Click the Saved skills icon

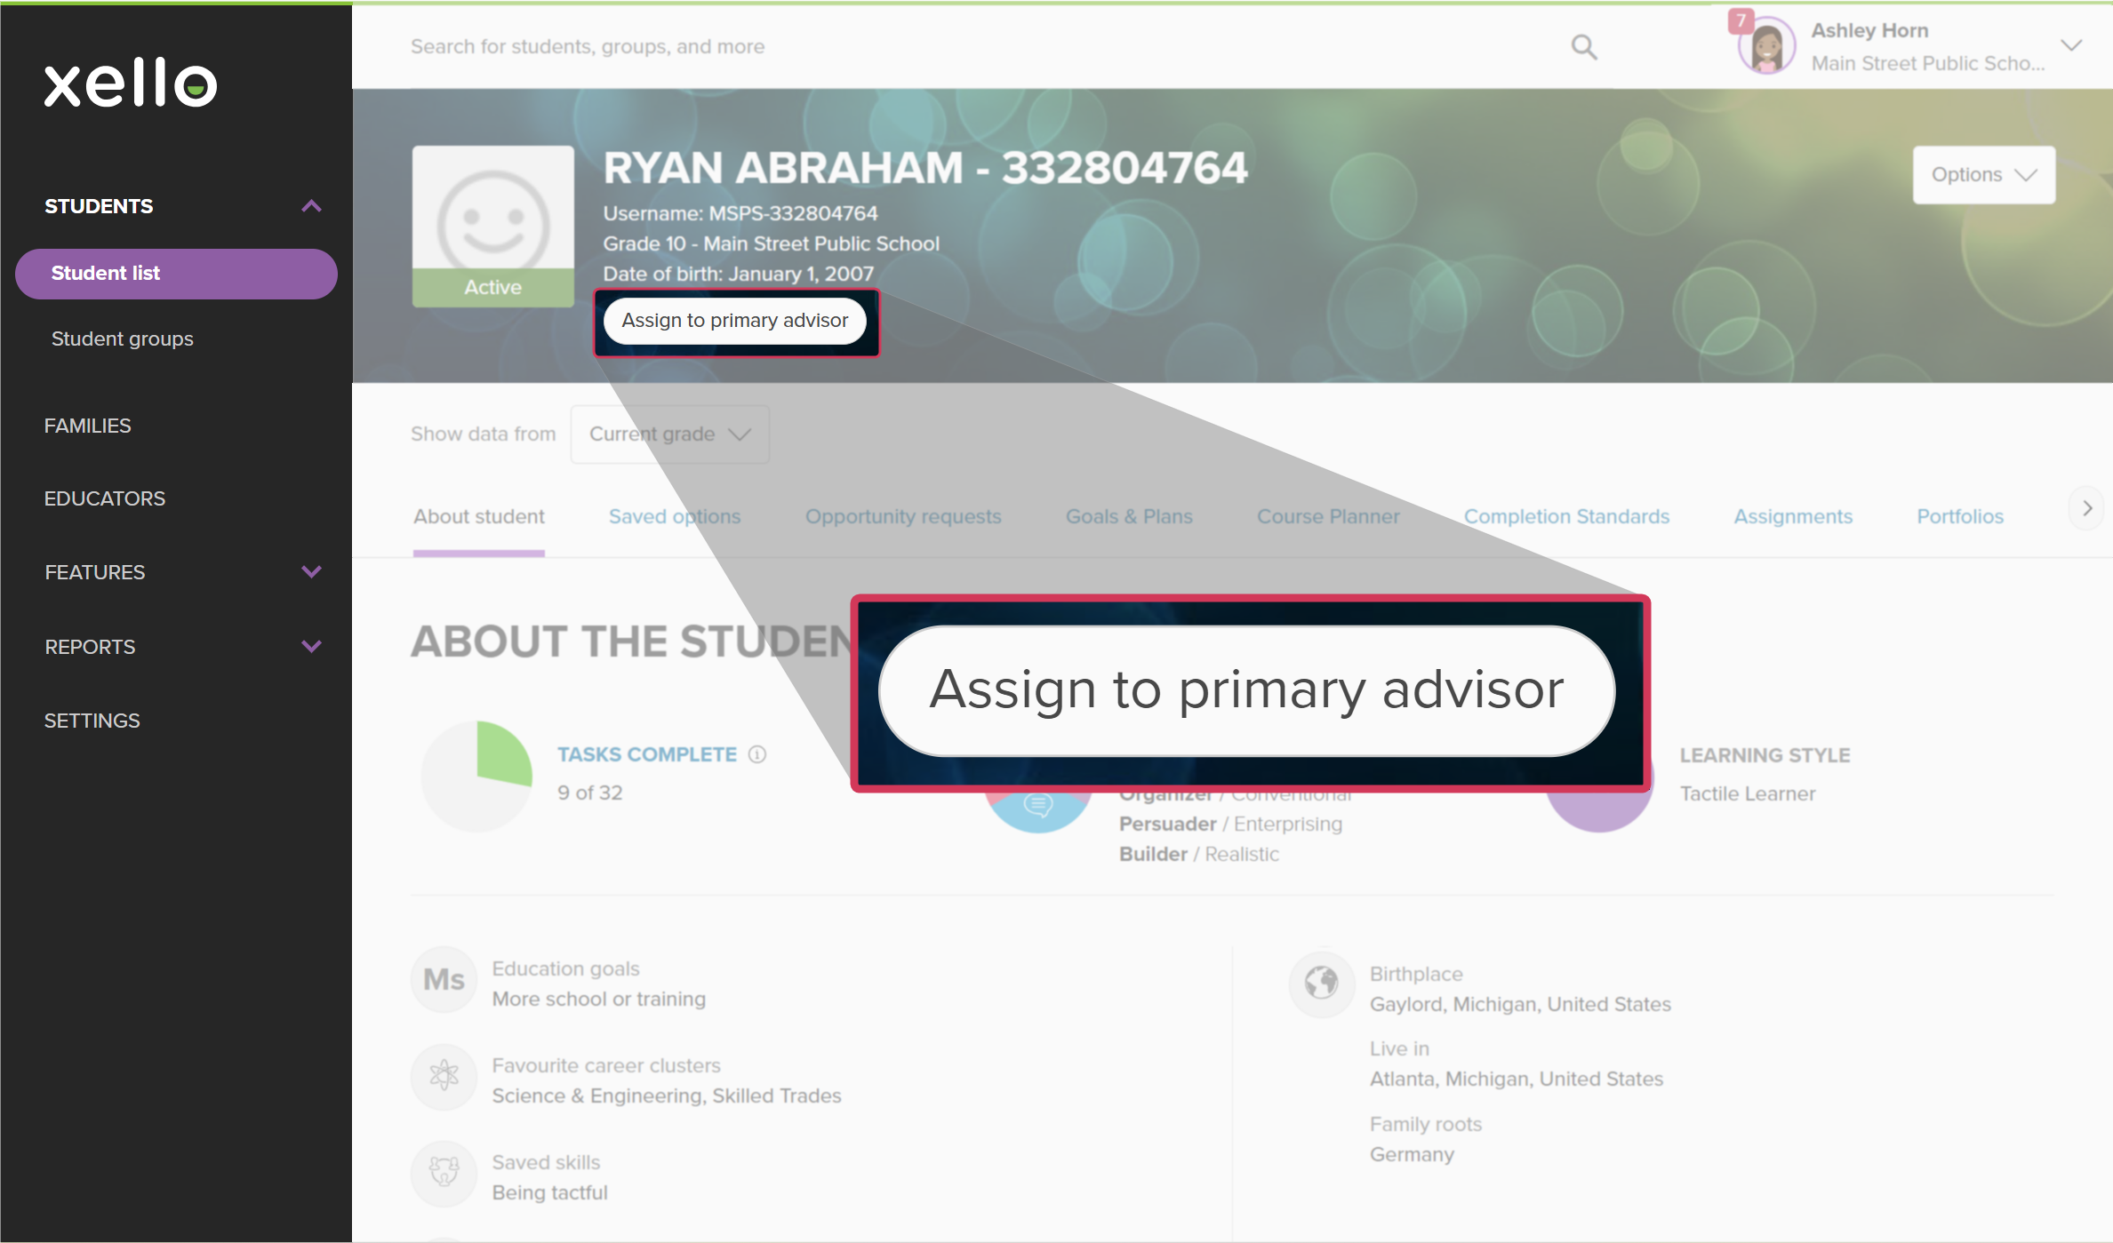coord(444,1172)
